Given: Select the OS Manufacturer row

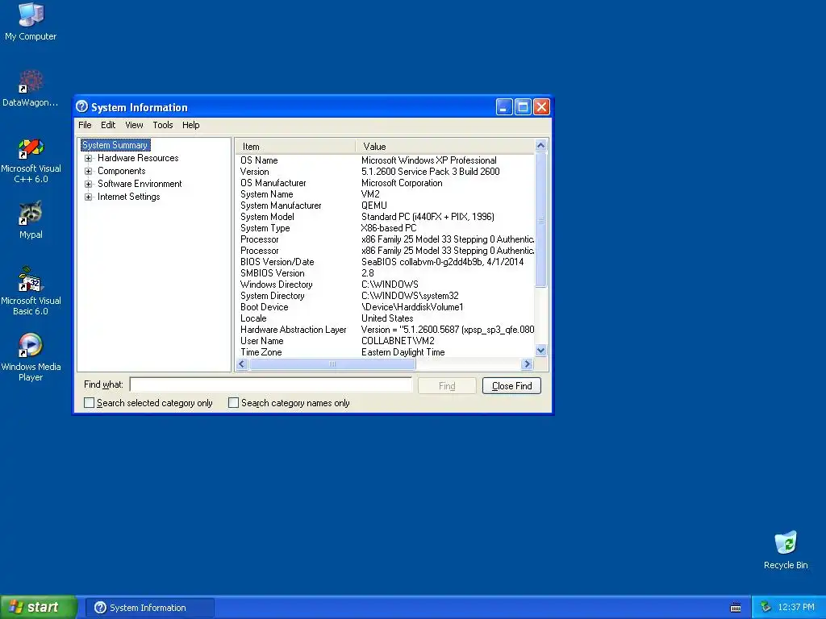Looking at the screenshot, I should tap(386, 183).
